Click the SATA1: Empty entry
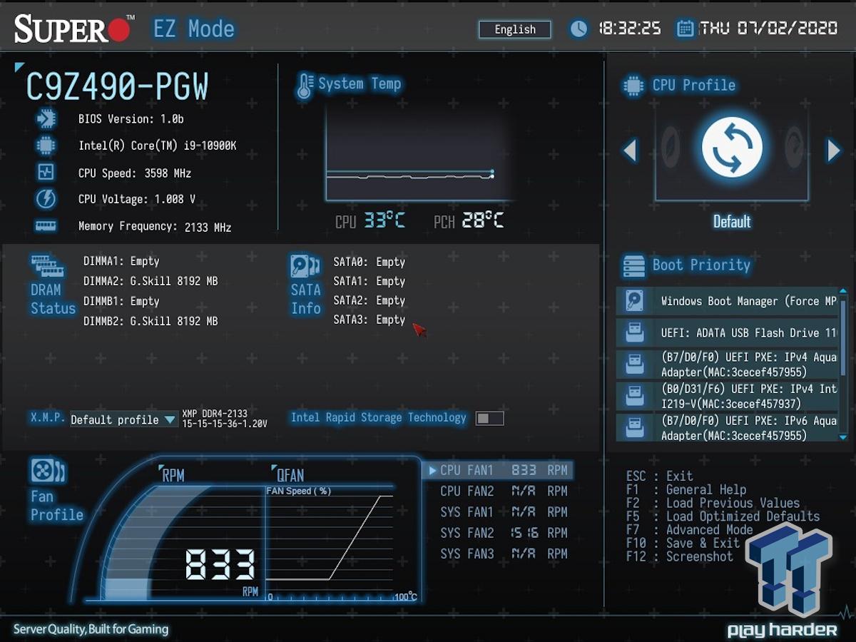 tap(370, 281)
